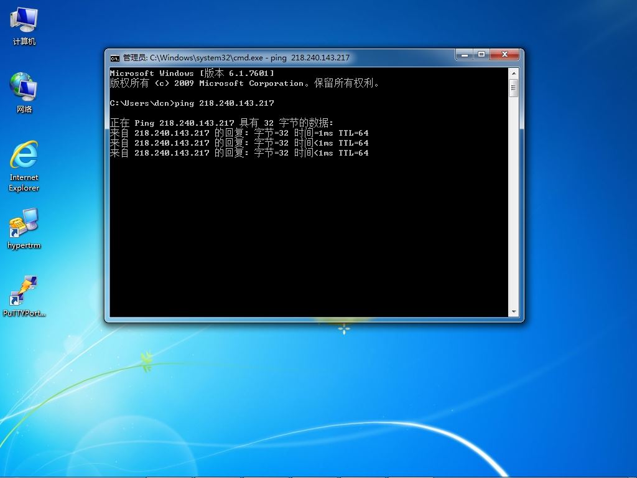This screenshot has height=478, width=637.
Task: Close the cmd.exe ping window
Action: pos(504,54)
